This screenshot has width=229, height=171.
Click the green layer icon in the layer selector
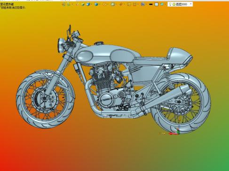pyautogui.click(x=174, y=4)
